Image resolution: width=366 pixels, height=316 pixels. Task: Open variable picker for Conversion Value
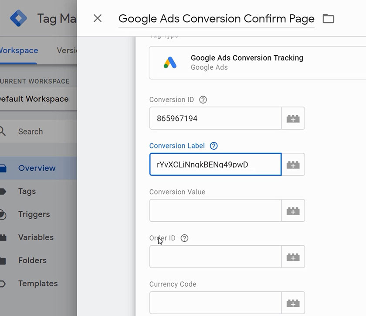293,211
